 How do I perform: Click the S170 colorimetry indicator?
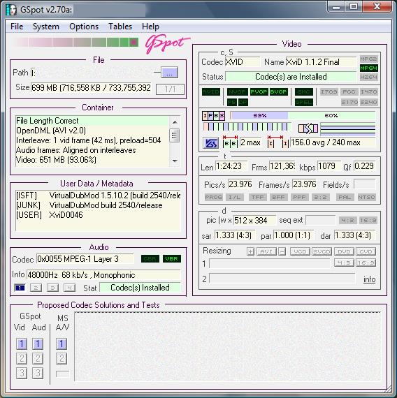pyautogui.click(x=349, y=102)
